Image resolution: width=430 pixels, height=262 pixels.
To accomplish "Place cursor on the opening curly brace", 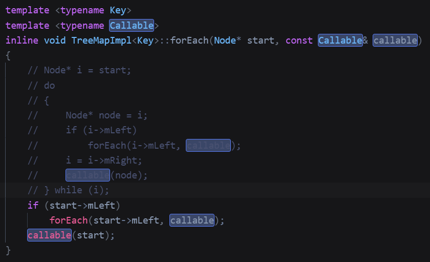I will 8,55.
